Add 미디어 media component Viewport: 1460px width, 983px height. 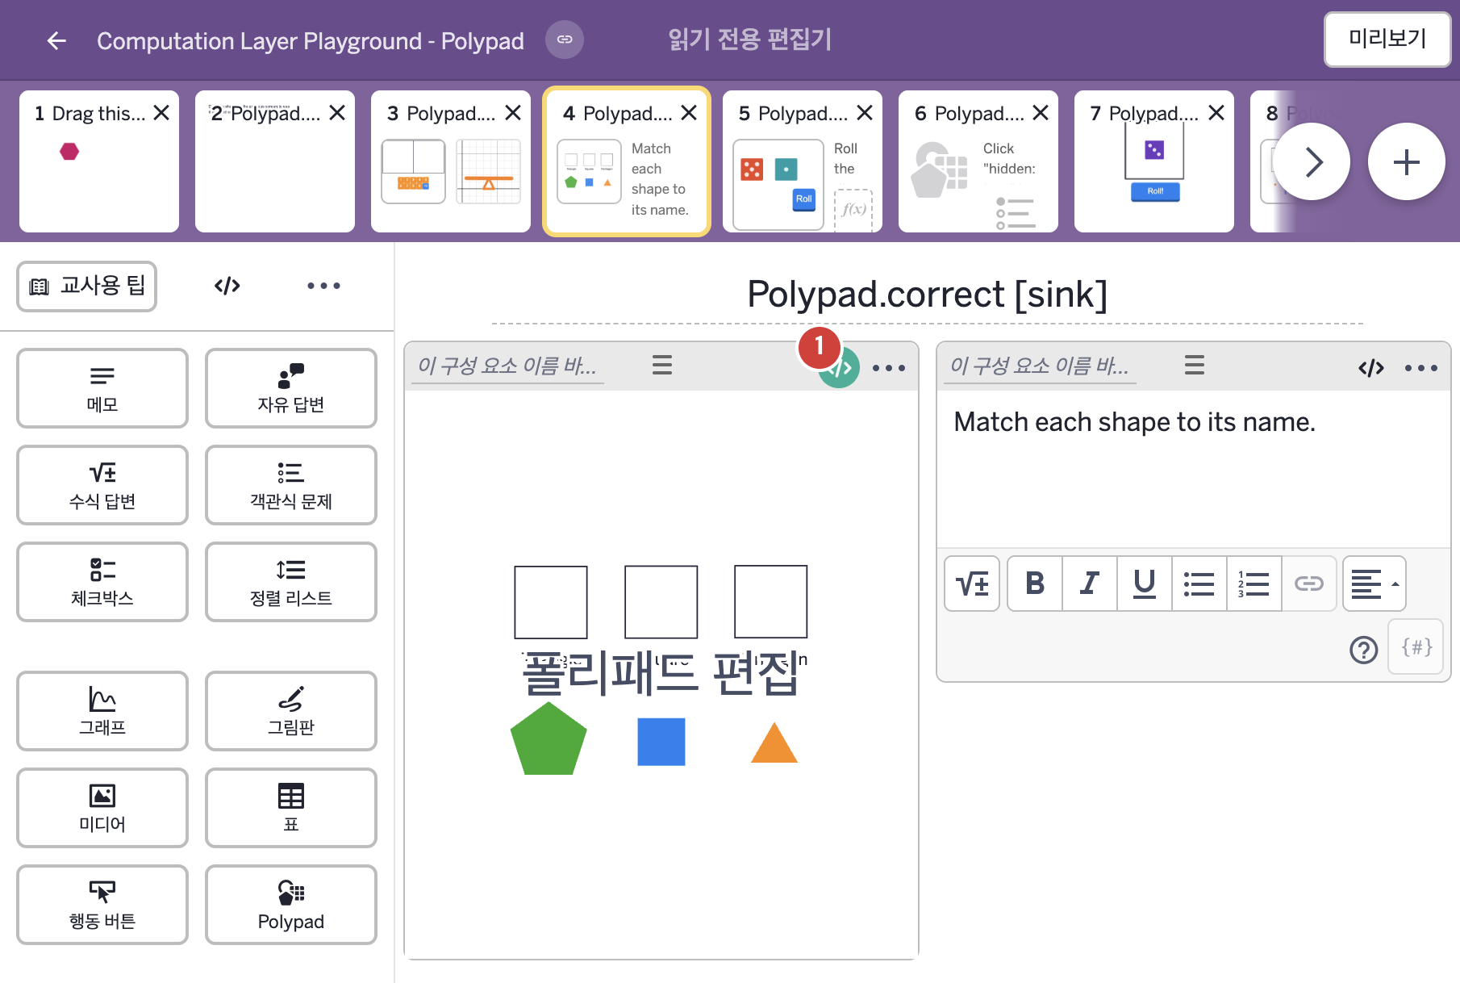pos(102,808)
